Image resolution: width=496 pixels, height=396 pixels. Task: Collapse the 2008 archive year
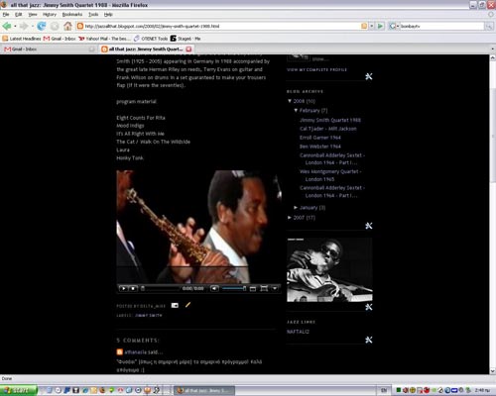click(x=290, y=101)
